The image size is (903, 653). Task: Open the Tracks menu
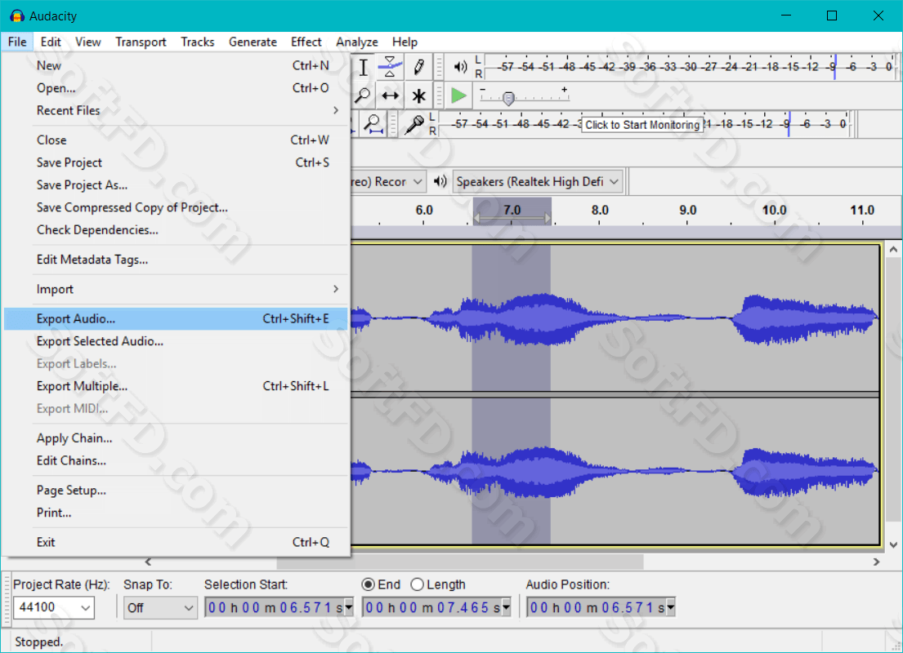(198, 42)
